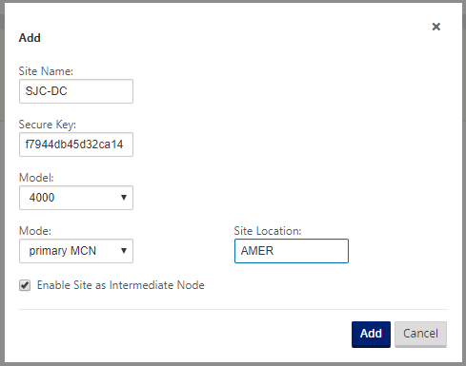Click the checkmark inside the Intermediate Node checkbox
466x366 pixels.
pyautogui.click(x=25, y=285)
